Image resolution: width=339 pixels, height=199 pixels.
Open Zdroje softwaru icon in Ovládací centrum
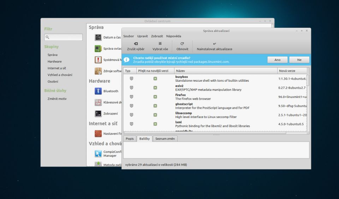pyautogui.click(x=98, y=71)
